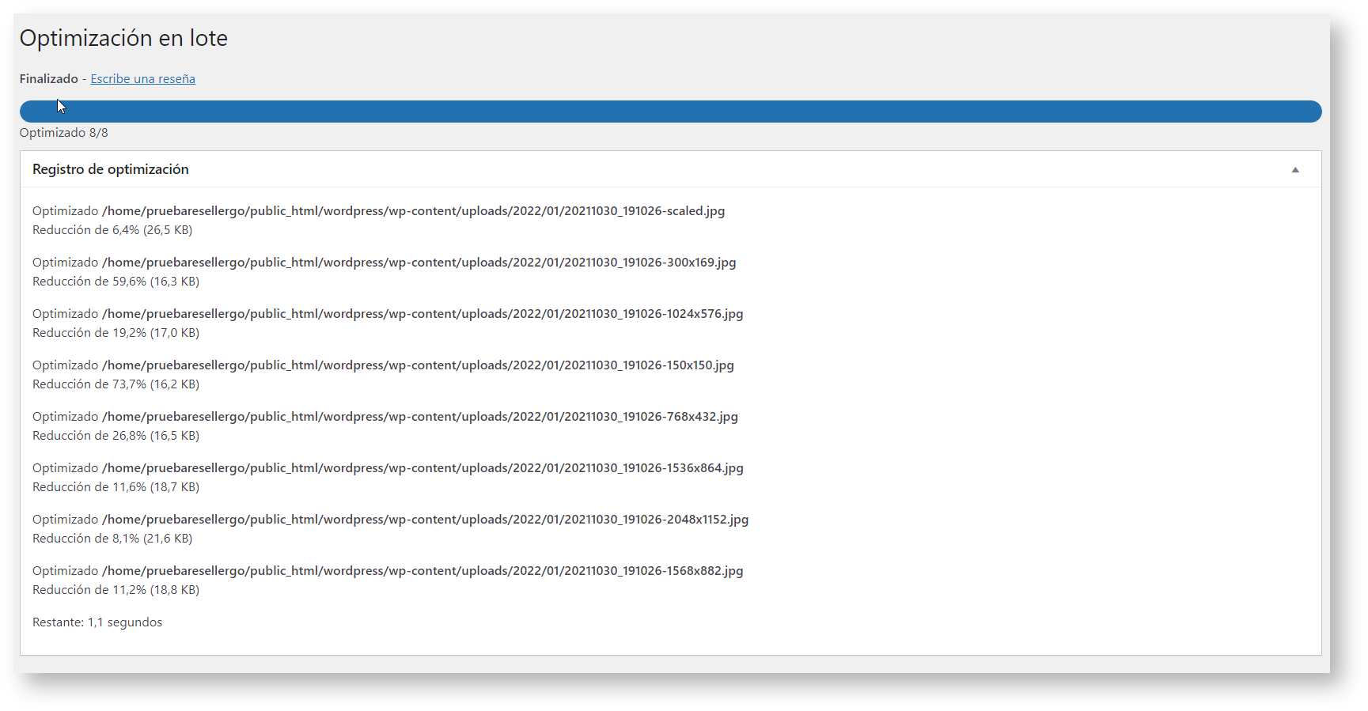Select the 191026-768x432.jpg file path

point(419,417)
